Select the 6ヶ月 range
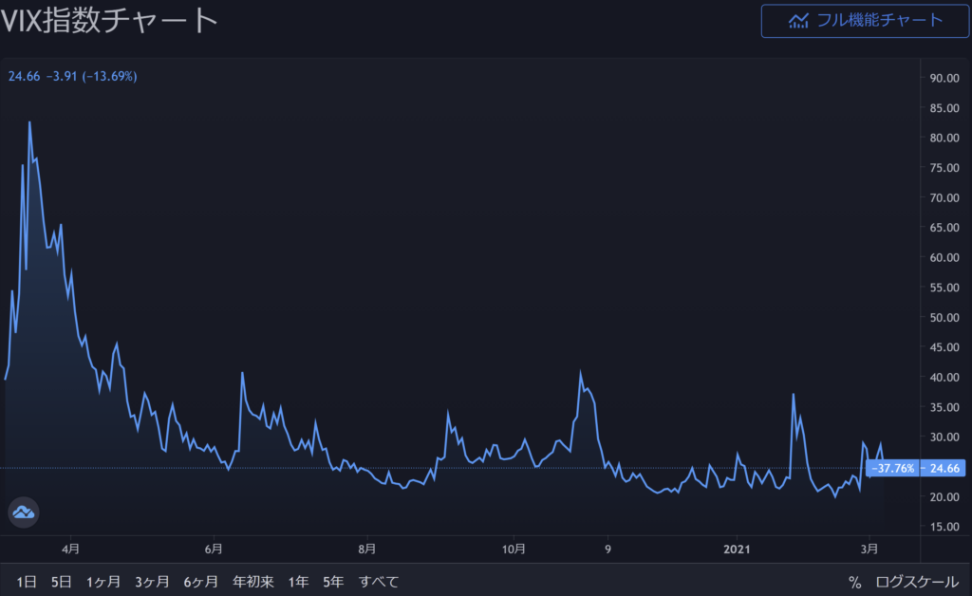 201,582
